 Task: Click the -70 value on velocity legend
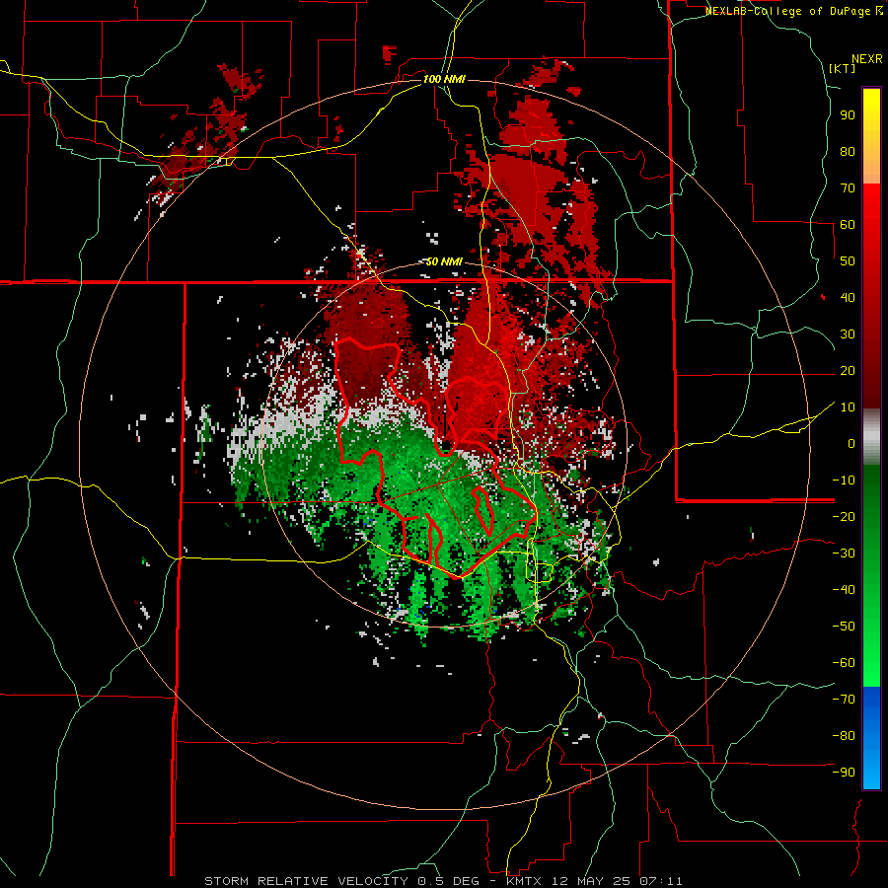coord(844,700)
